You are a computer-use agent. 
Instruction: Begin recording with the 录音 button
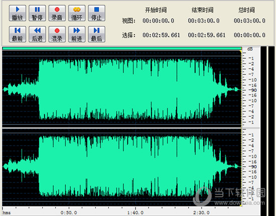coord(57,13)
